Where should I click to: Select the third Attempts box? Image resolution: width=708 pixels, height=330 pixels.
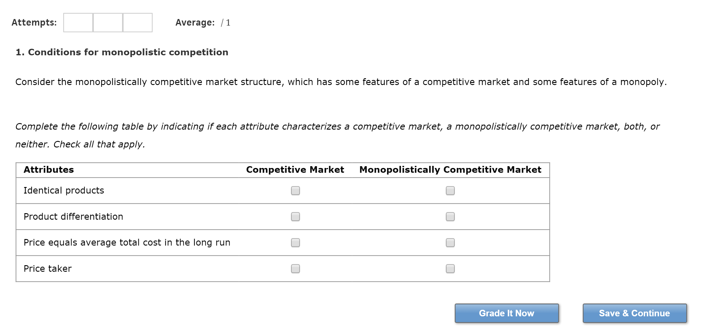tap(138, 23)
